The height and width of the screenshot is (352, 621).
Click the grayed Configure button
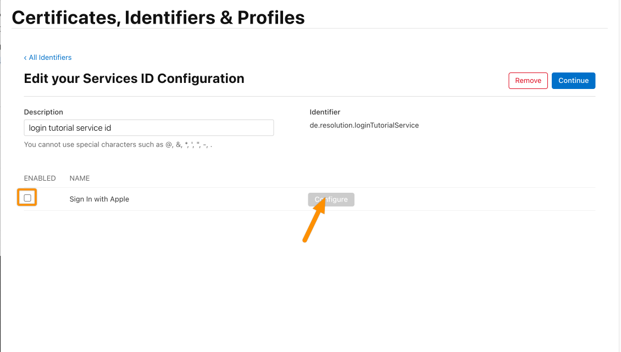pos(331,199)
